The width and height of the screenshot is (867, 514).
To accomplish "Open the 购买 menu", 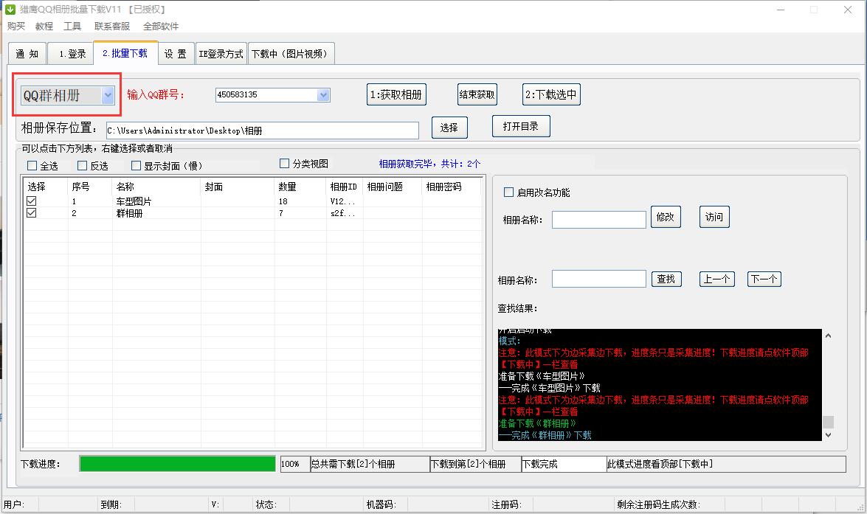I will [16, 26].
